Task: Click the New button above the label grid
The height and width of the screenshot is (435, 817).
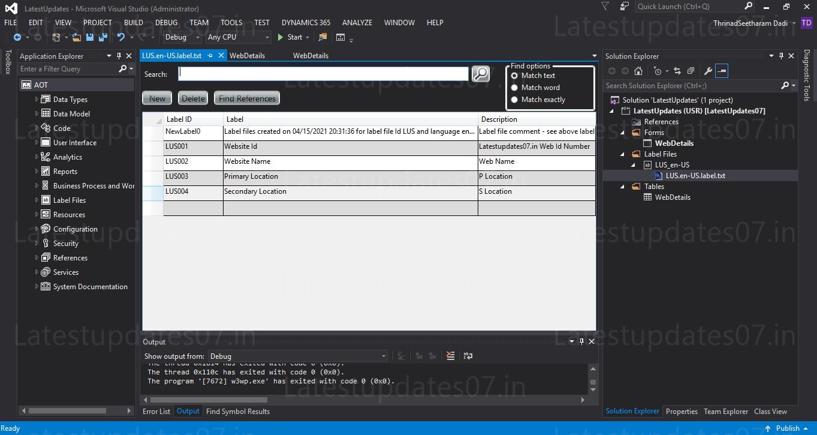Action: [156, 98]
